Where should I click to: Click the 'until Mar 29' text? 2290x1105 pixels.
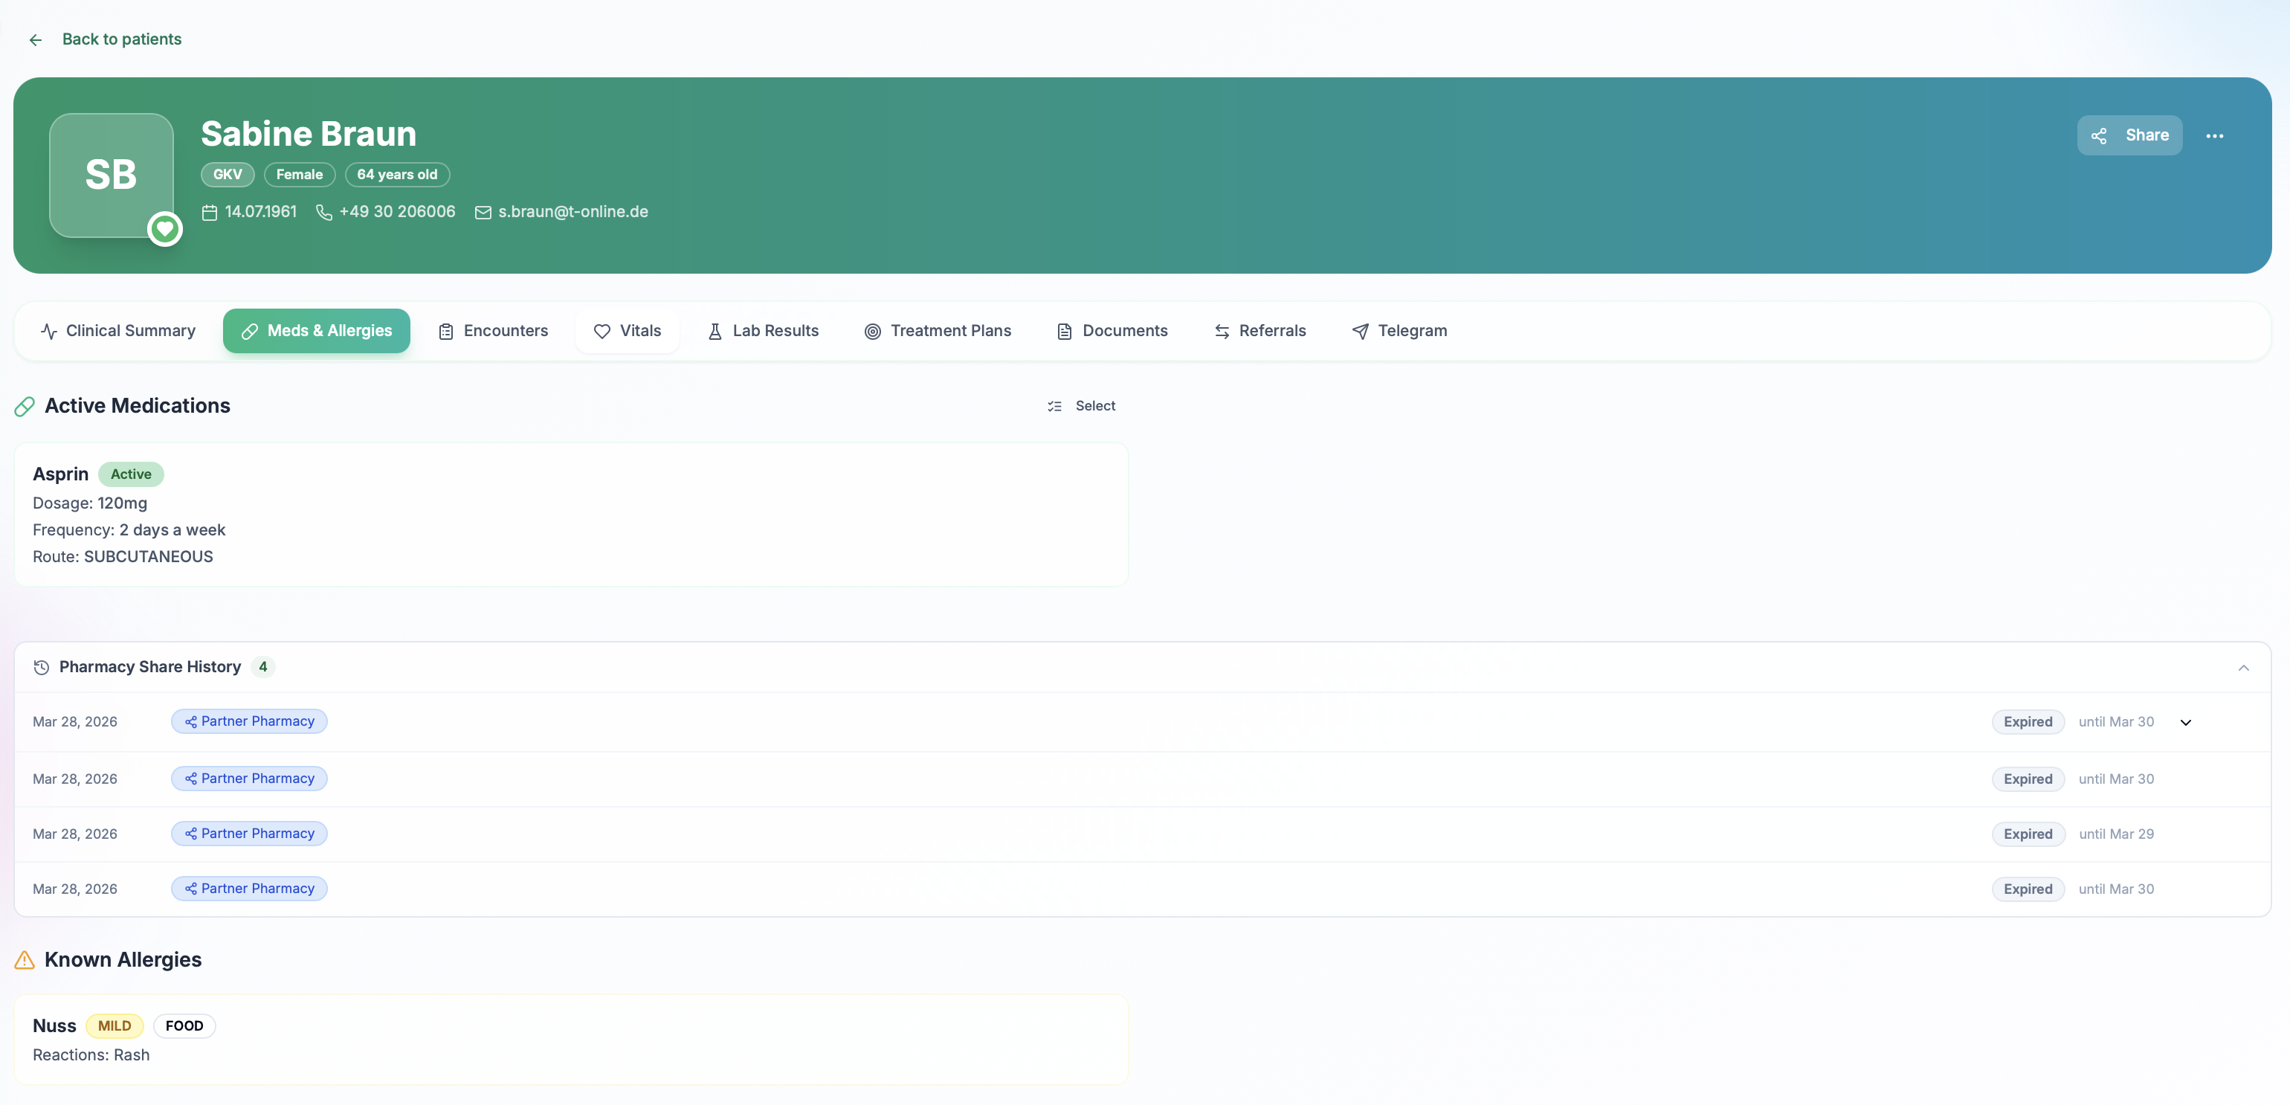tap(2116, 834)
